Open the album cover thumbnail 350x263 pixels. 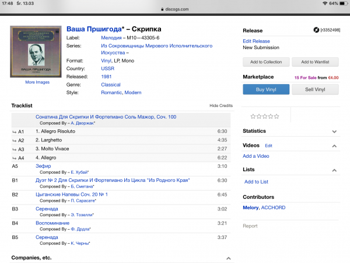[x=36, y=51]
